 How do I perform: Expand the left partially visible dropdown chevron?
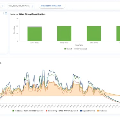pyautogui.click(x=3, y=6)
